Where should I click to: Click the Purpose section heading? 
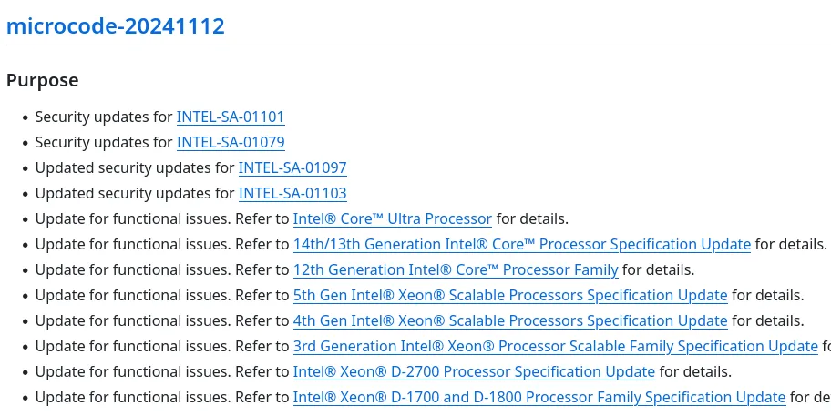(x=42, y=80)
